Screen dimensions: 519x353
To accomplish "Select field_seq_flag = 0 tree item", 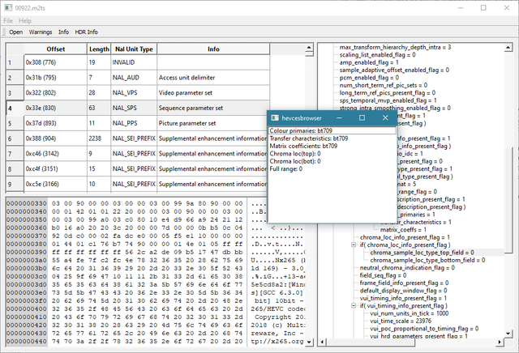I will point(384,275).
